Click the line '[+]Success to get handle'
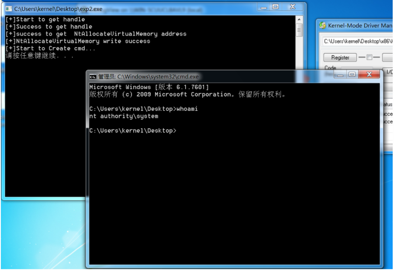 (x=49, y=27)
